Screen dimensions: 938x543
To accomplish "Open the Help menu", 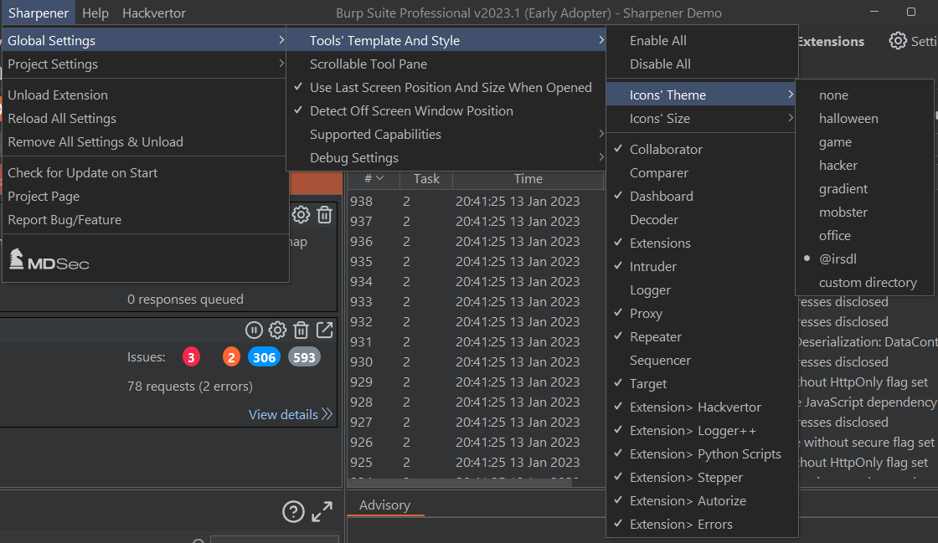I will tap(95, 13).
